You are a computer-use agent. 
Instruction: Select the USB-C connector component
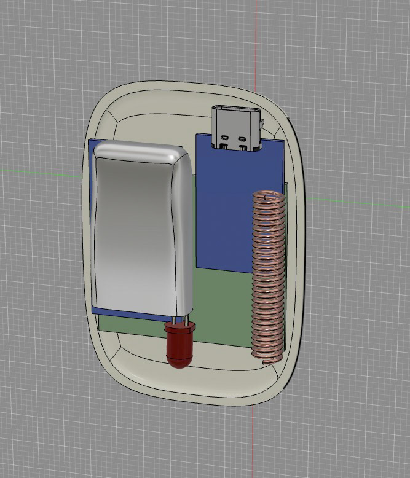(238, 128)
